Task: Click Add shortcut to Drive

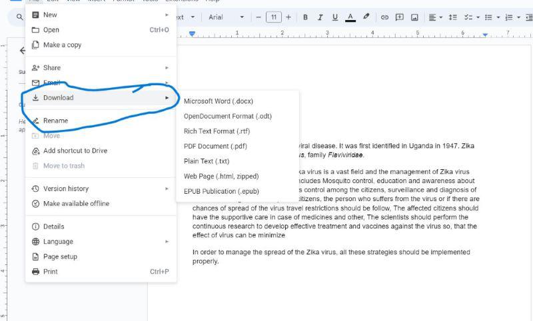Action: point(101,151)
